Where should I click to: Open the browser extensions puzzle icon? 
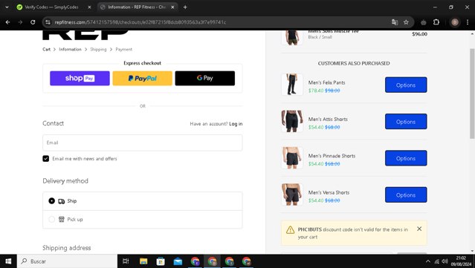coord(436,22)
